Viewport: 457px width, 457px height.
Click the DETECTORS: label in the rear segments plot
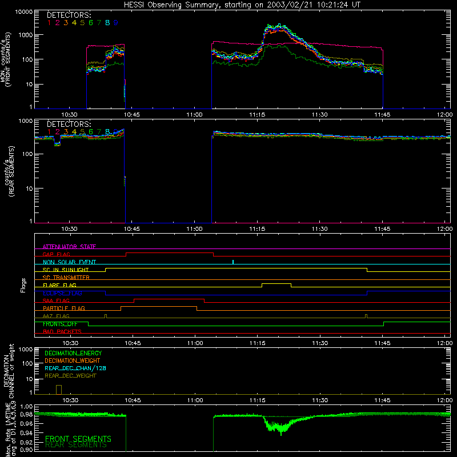(69, 124)
